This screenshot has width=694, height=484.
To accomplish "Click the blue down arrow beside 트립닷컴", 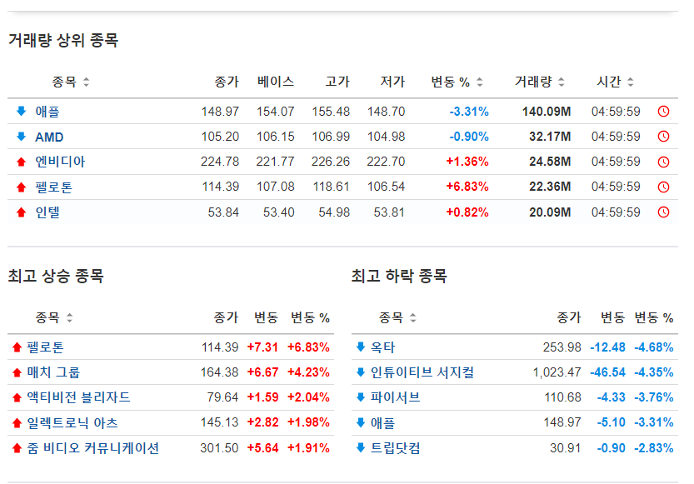I will click(x=361, y=447).
